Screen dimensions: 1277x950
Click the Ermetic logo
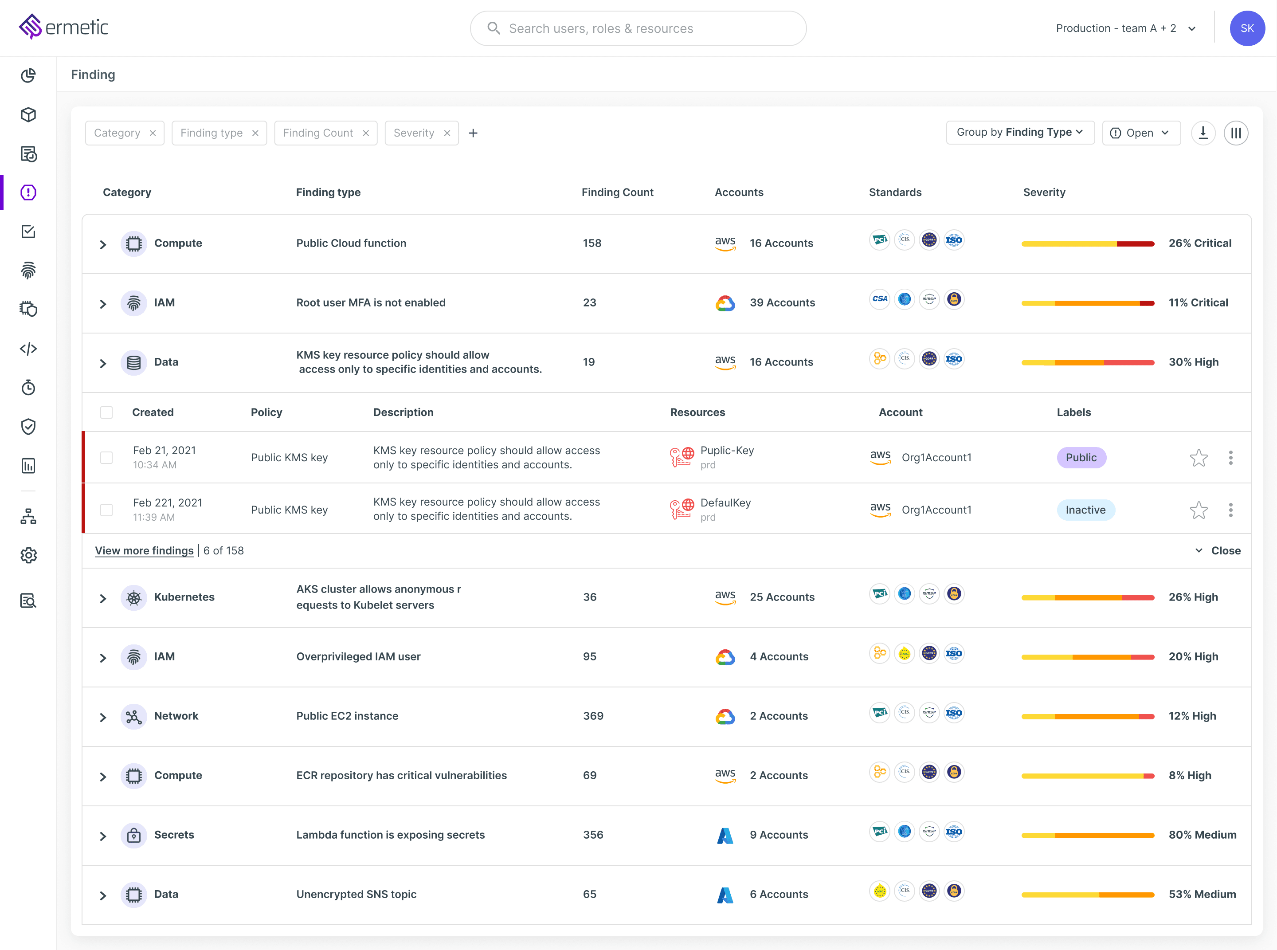63,27
